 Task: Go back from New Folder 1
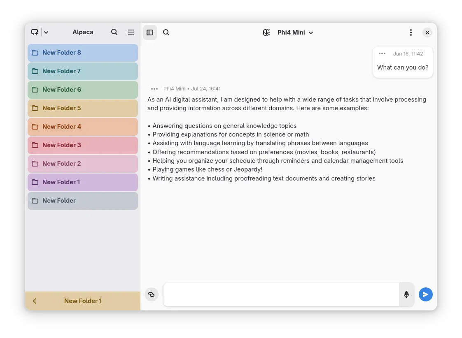pos(35,301)
